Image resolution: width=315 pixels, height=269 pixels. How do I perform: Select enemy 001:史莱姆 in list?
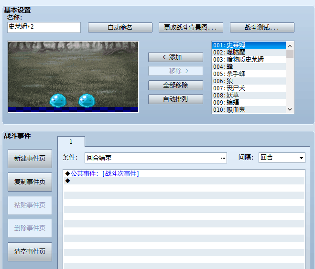[x=249, y=45]
